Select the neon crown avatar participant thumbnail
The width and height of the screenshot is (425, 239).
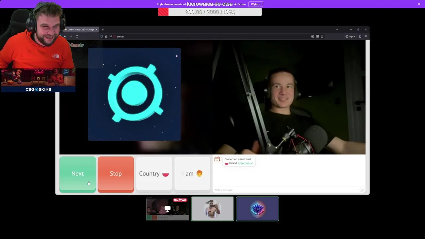point(258,209)
